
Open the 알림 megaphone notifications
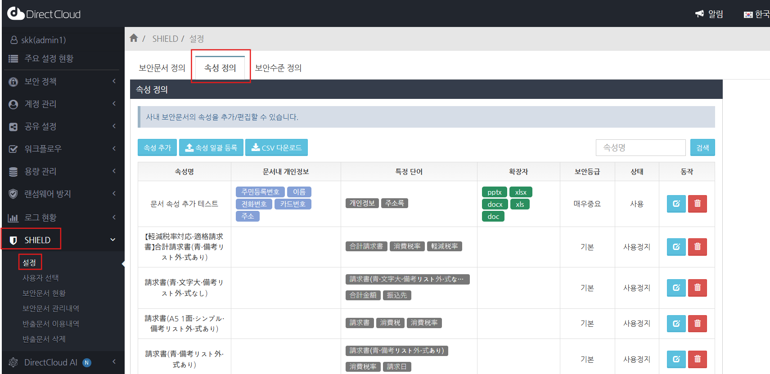[709, 14]
